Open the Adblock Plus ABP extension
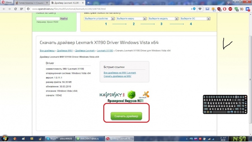The width and height of the screenshot is (252, 142). 230,9
